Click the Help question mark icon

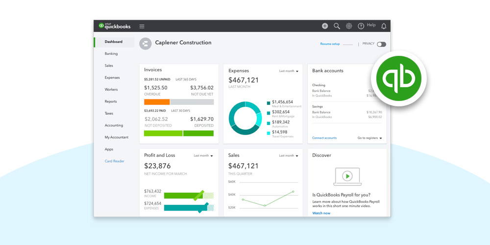361,26
